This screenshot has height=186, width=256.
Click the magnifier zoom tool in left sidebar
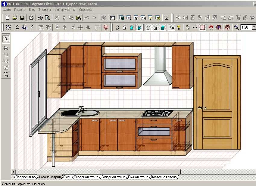6,74
